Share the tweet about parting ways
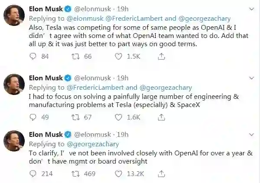This screenshot has width=260, height=183. [161, 57]
